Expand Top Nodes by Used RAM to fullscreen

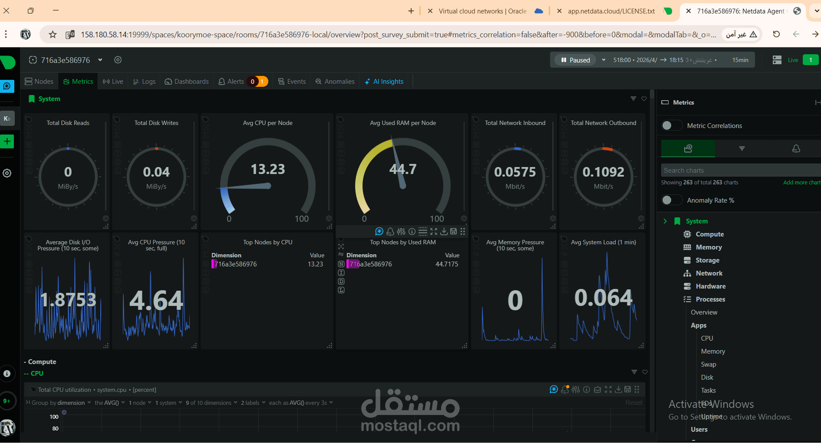(x=434, y=231)
